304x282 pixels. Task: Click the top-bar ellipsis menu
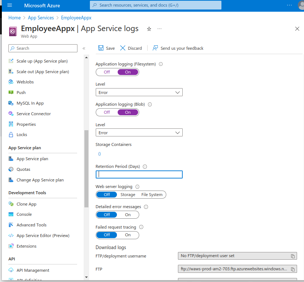pos(289,5)
